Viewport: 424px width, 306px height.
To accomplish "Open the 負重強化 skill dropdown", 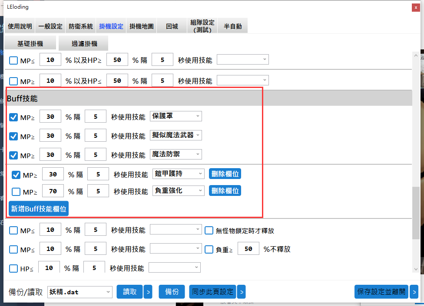I will [x=179, y=191].
